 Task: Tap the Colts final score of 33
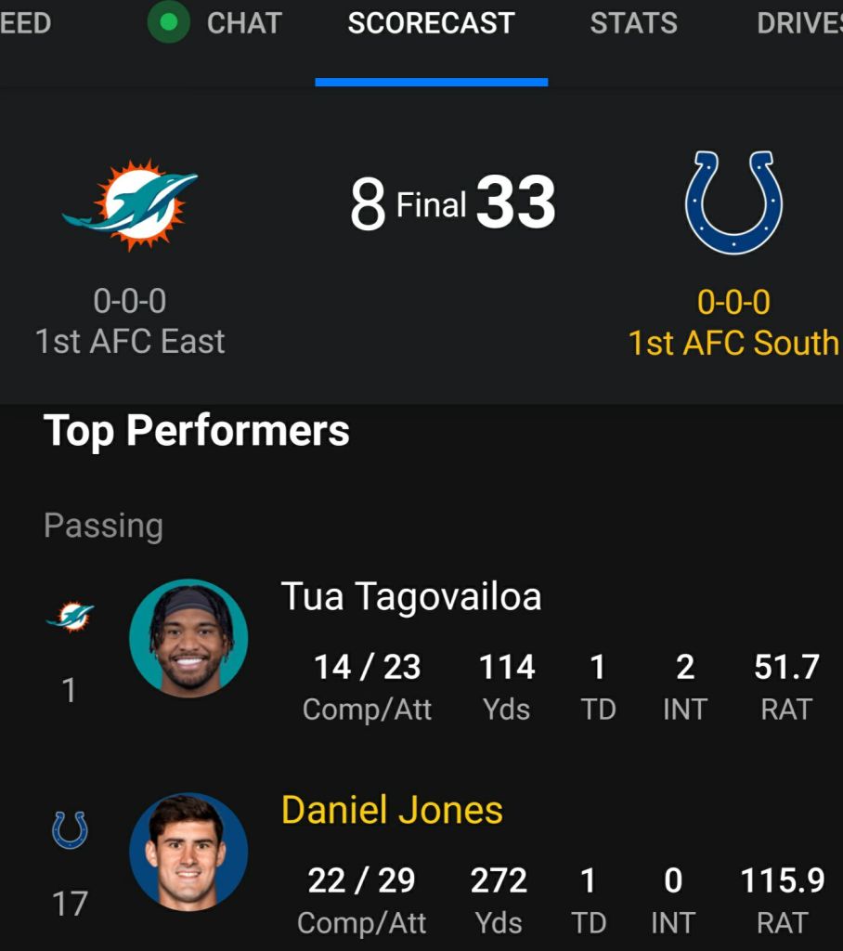515,204
